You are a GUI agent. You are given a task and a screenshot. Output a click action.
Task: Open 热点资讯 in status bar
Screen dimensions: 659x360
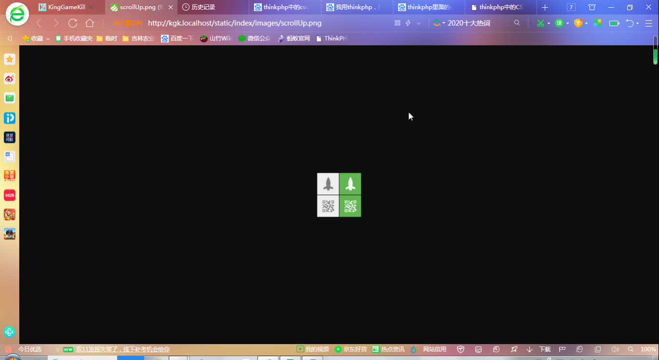click(x=388, y=349)
